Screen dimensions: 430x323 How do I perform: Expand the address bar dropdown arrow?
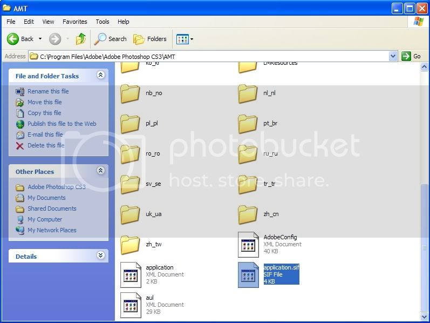393,56
